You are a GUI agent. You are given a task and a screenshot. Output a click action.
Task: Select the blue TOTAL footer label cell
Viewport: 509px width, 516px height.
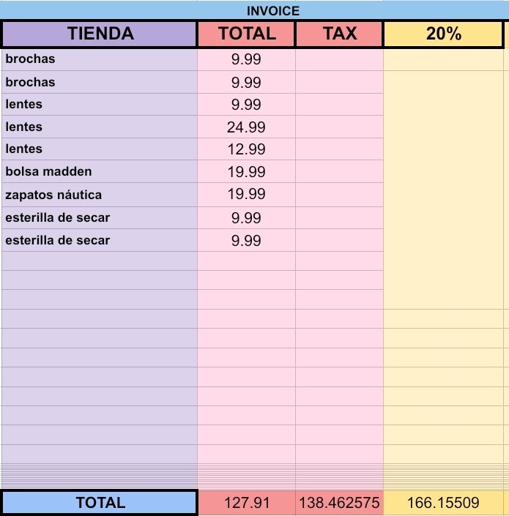[x=100, y=503]
